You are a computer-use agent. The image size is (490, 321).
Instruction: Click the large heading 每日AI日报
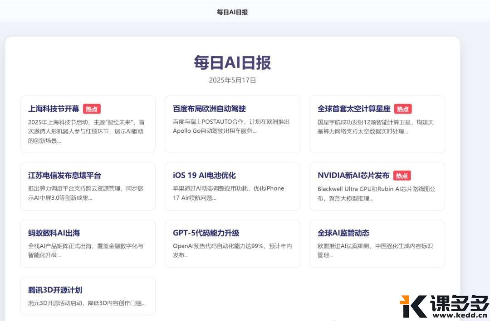pyautogui.click(x=232, y=62)
